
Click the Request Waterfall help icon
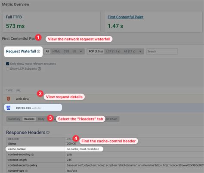pyautogui.click(x=39, y=51)
